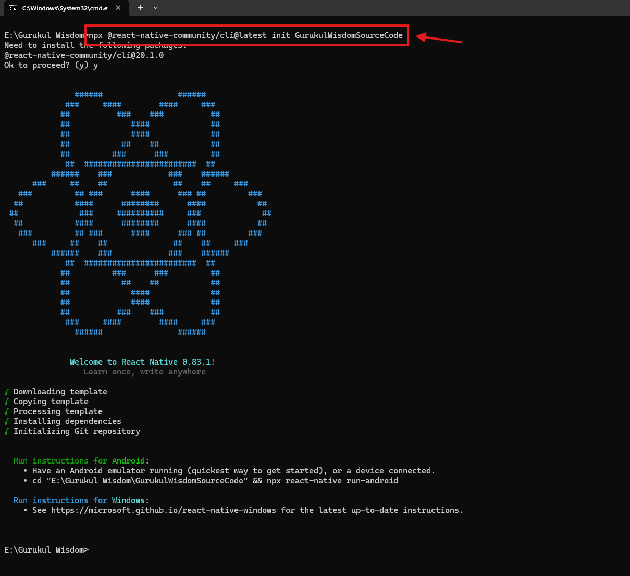Click the npx react-native run-android command line
Viewport: 630px width, 576px height.
[215, 481]
